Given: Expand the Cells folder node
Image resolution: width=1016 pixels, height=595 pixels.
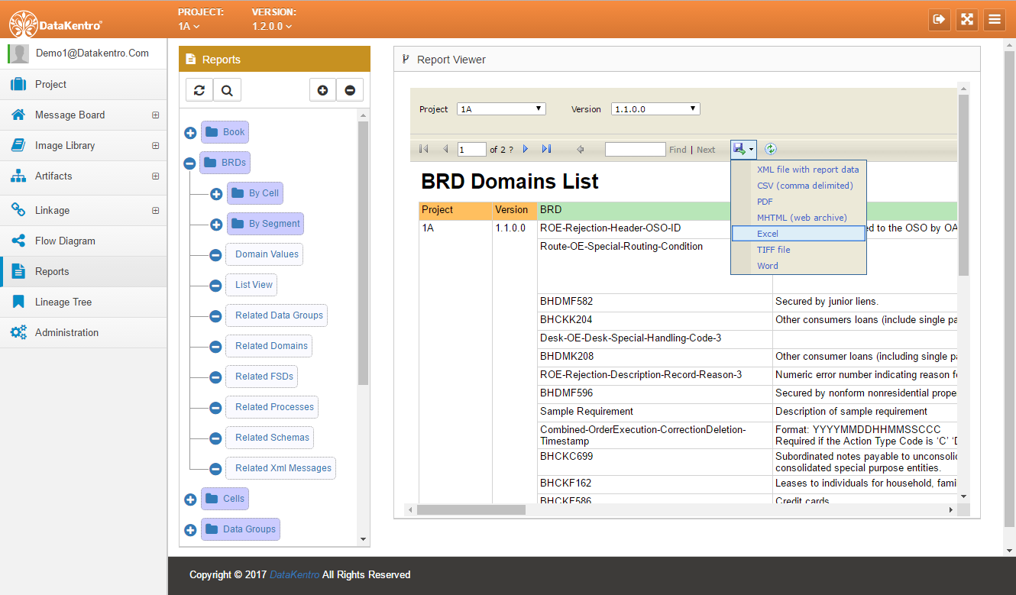Looking at the screenshot, I should tap(190, 500).
